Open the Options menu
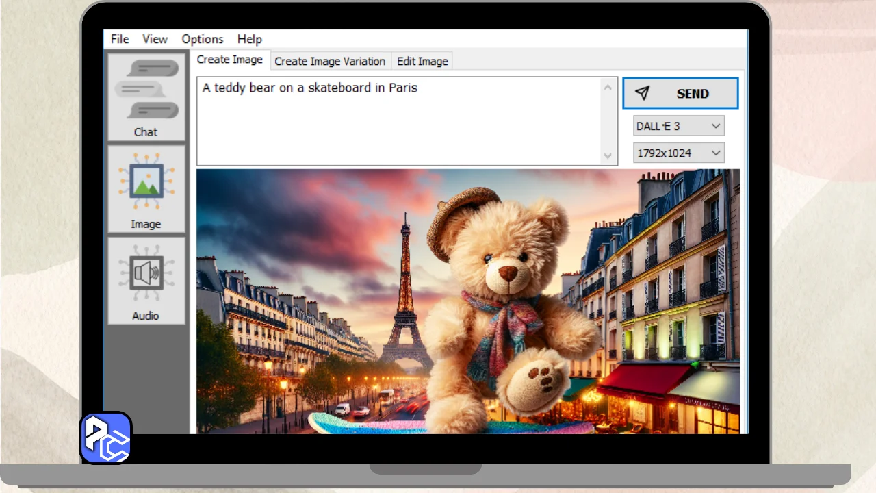This screenshot has width=876, height=493. (x=202, y=39)
